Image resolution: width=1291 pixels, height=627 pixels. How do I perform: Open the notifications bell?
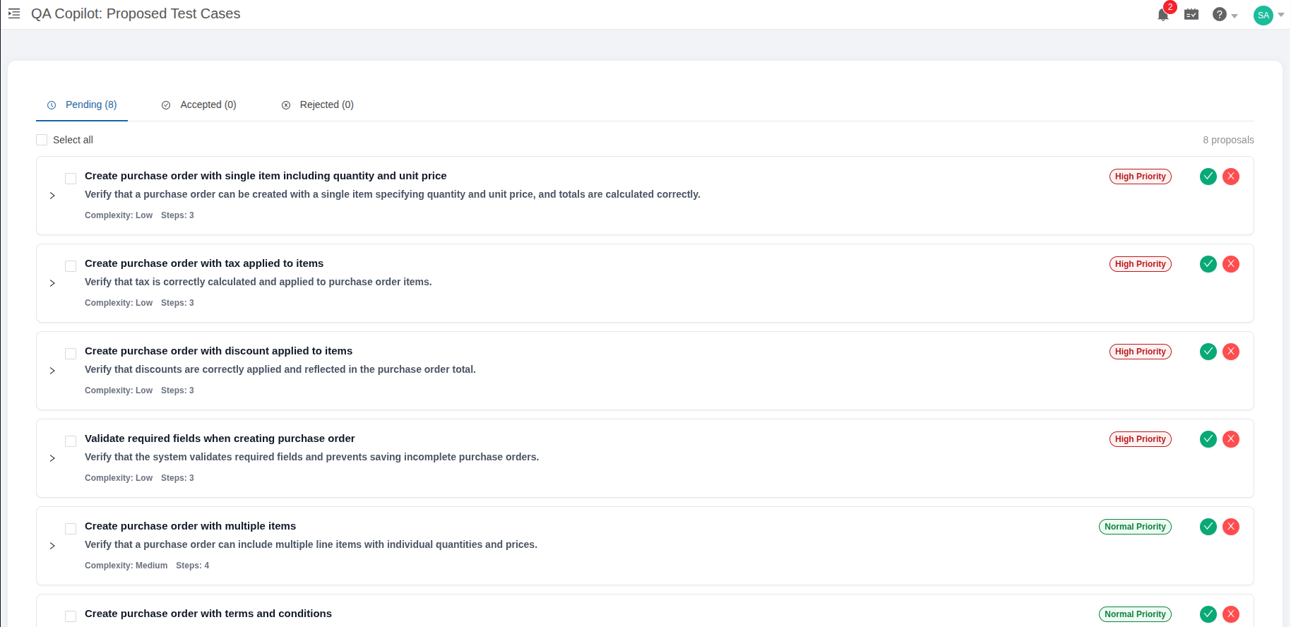1163,14
